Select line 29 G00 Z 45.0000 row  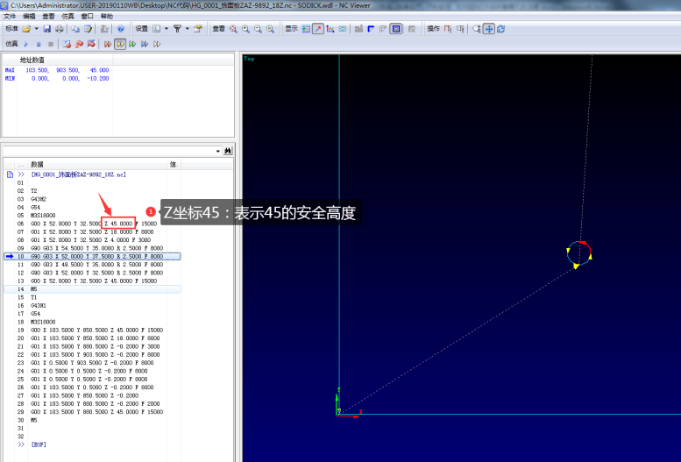coord(92,412)
